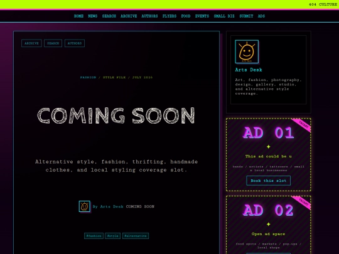
Task: Click the VACANT ribbon on AD 01
Action: (303, 124)
